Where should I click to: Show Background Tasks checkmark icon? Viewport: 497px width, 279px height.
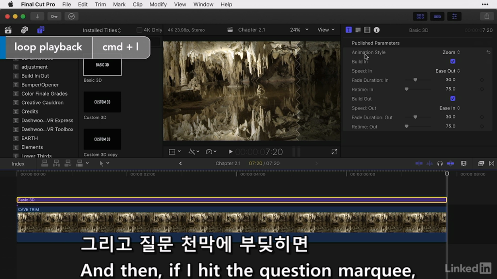[x=71, y=16]
